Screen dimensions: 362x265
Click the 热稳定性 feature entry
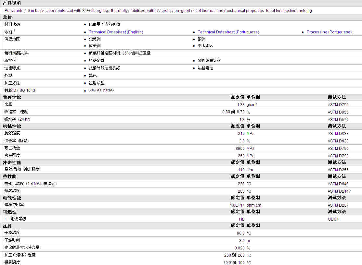[205, 68]
